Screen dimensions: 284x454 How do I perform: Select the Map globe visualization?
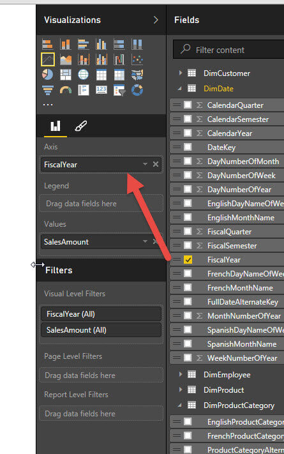[x=84, y=75]
